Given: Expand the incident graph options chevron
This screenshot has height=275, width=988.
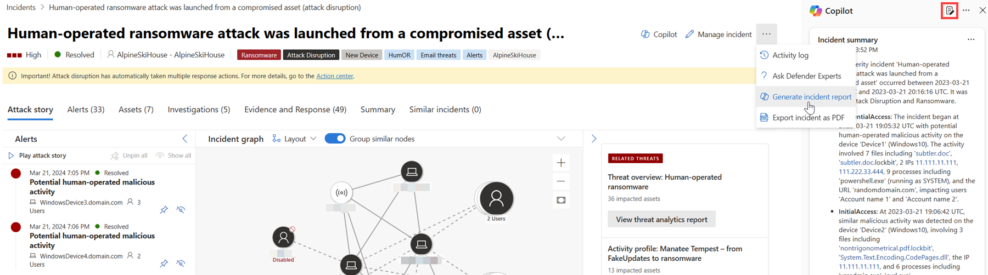Looking at the screenshot, I should 561,139.
